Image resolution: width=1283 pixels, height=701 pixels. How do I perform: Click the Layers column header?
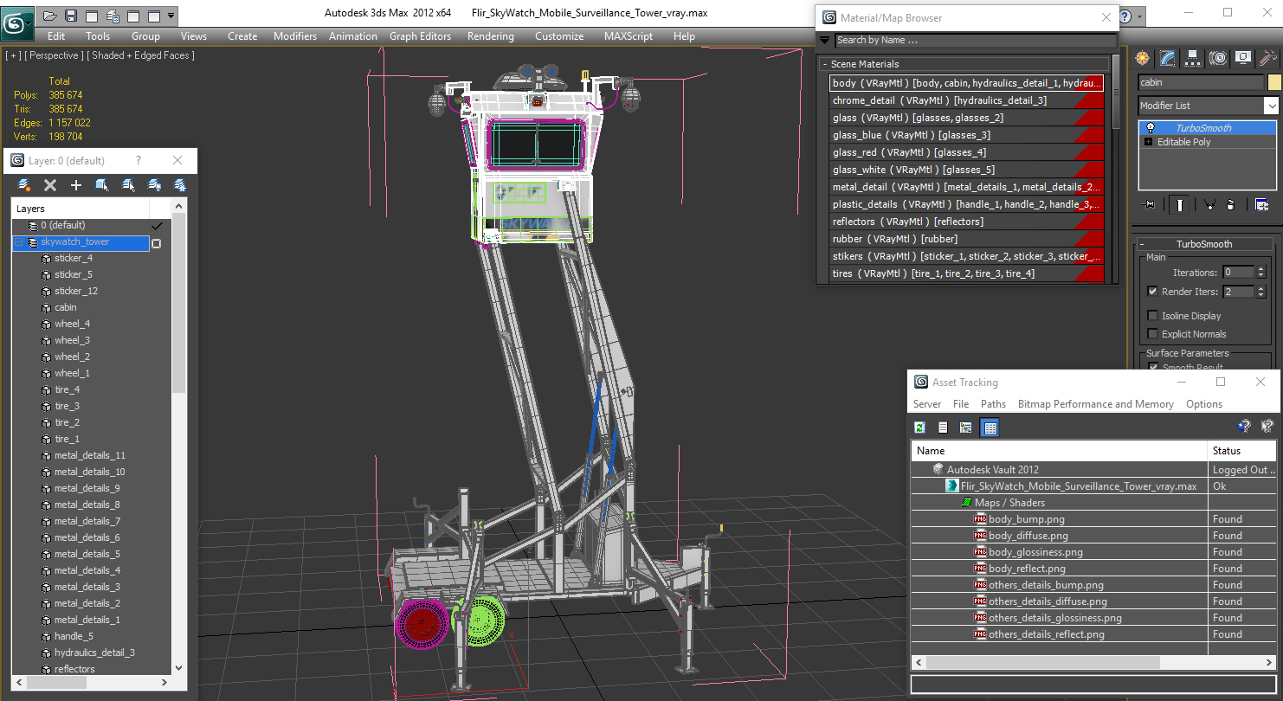[81, 209]
